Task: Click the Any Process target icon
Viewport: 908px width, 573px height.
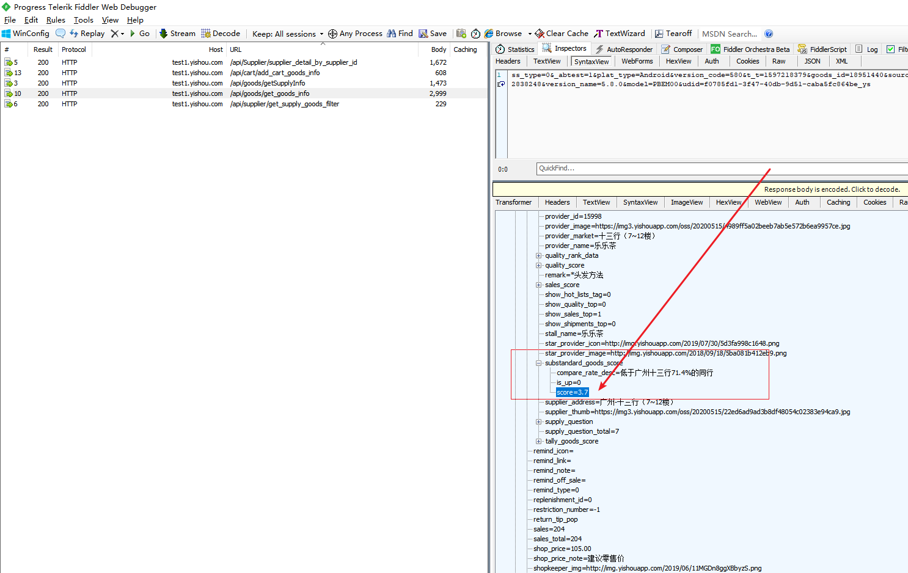Action: point(332,34)
